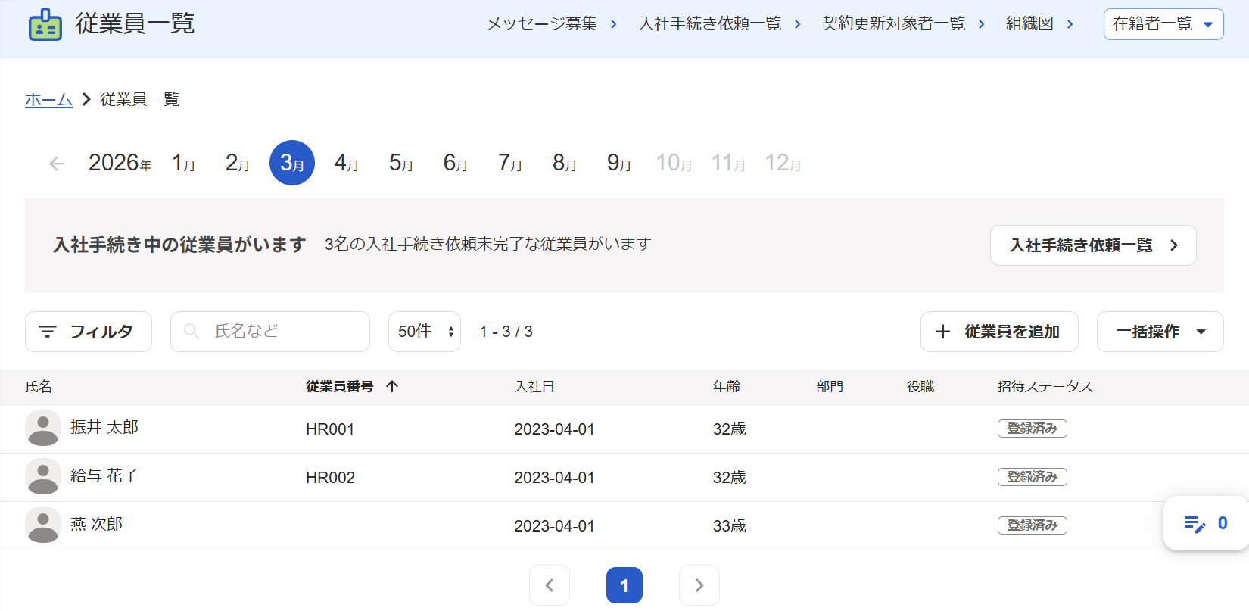Go to next page in pagination

coord(699,585)
